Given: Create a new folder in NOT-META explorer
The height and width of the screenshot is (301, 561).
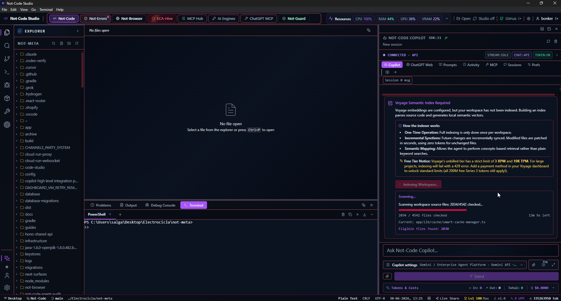Looking at the screenshot, I should coord(69,43).
